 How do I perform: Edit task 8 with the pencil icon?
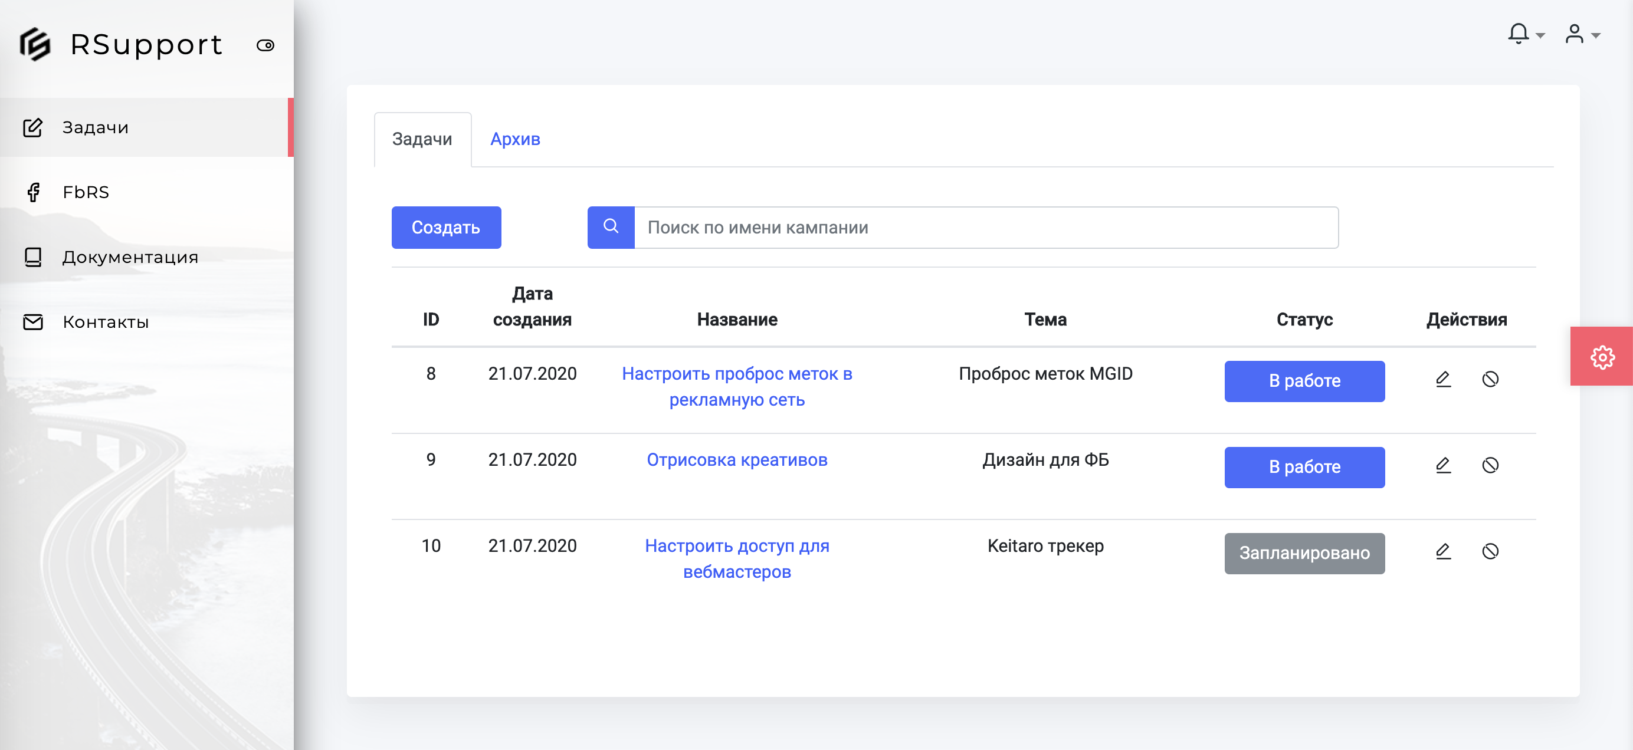[1444, 380]
